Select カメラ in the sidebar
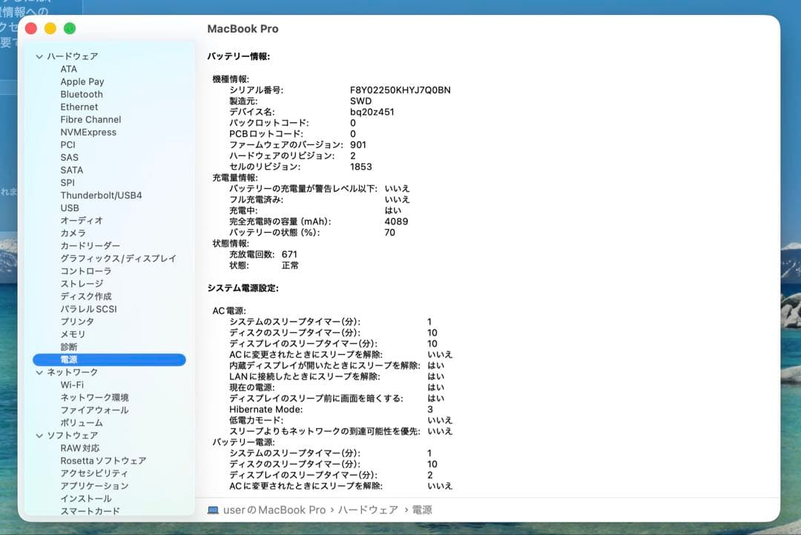This screenshot has height=535, width=801. coord(74,233)
